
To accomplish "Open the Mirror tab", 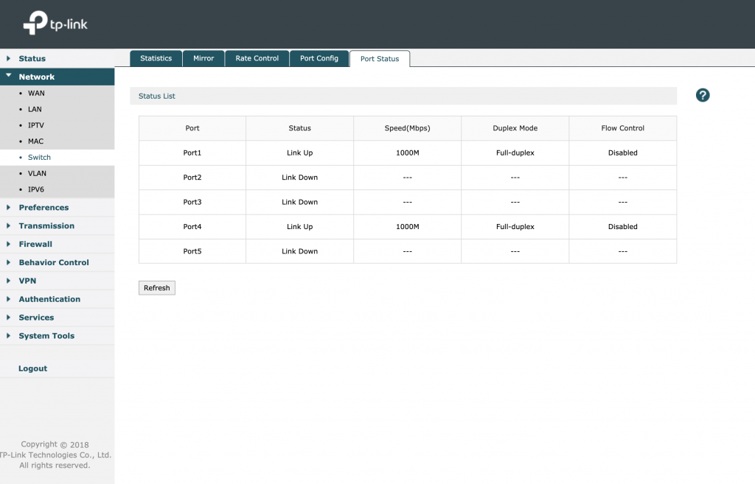I will pyautogui.click(x=203, y=58).
